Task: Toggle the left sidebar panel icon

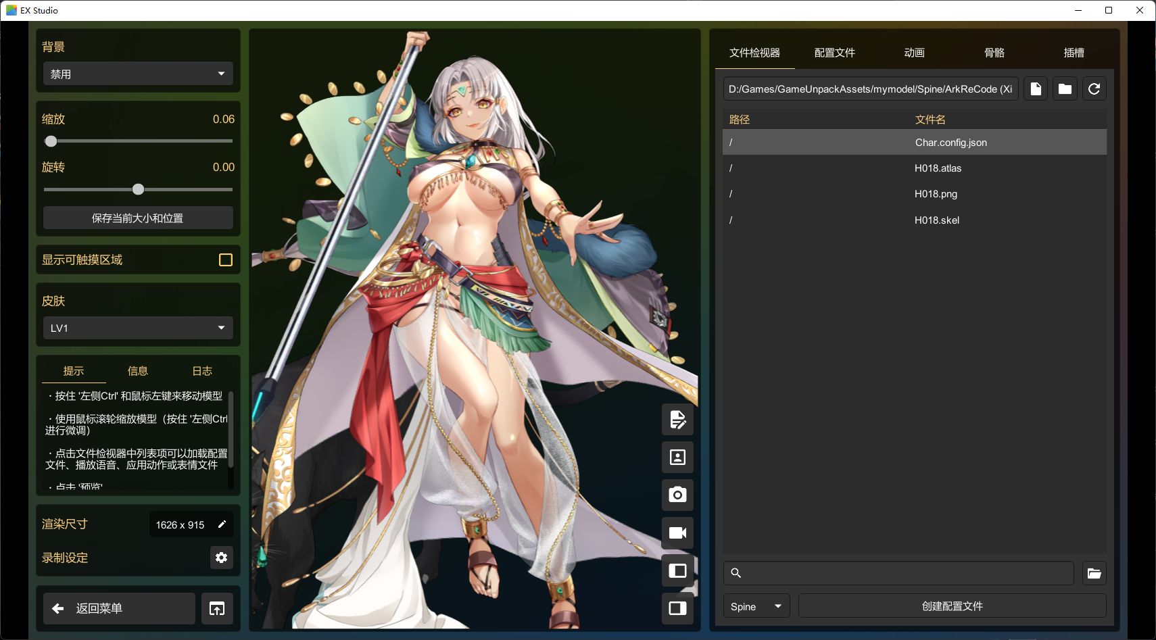Action: (677, 570)
